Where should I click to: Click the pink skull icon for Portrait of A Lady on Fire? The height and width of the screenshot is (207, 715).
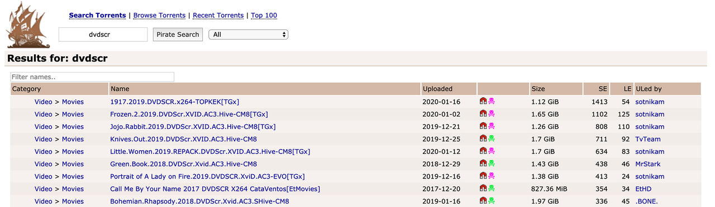click(x=492, y=176)
